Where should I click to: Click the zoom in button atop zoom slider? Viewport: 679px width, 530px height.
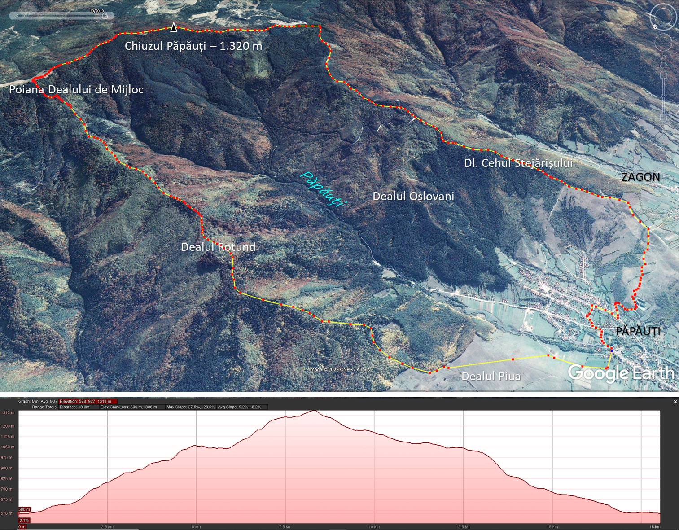click(663, 74)
